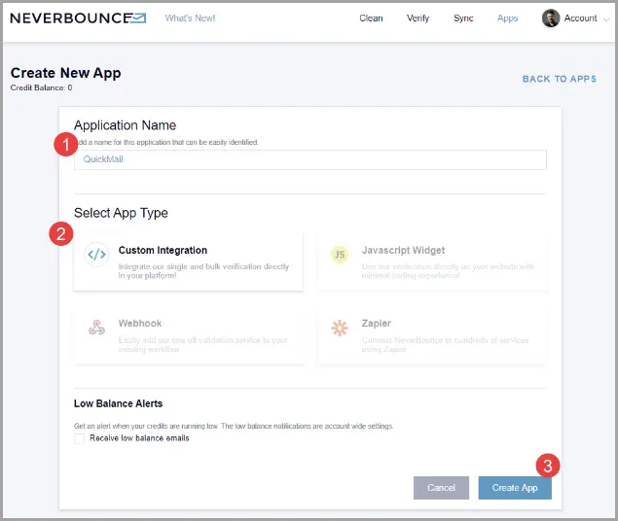
Task: Click the Create New App heading
Action: (66, 73)
